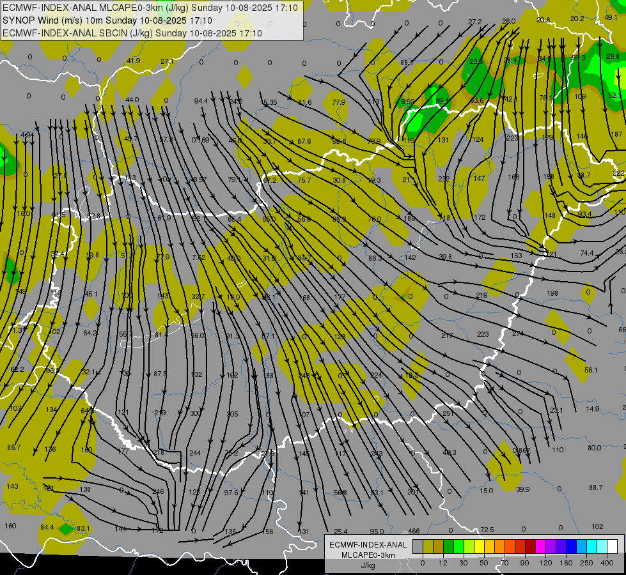Click the map value 0.867
Viewport: 626px width, 575px height.
pos(521,450)
